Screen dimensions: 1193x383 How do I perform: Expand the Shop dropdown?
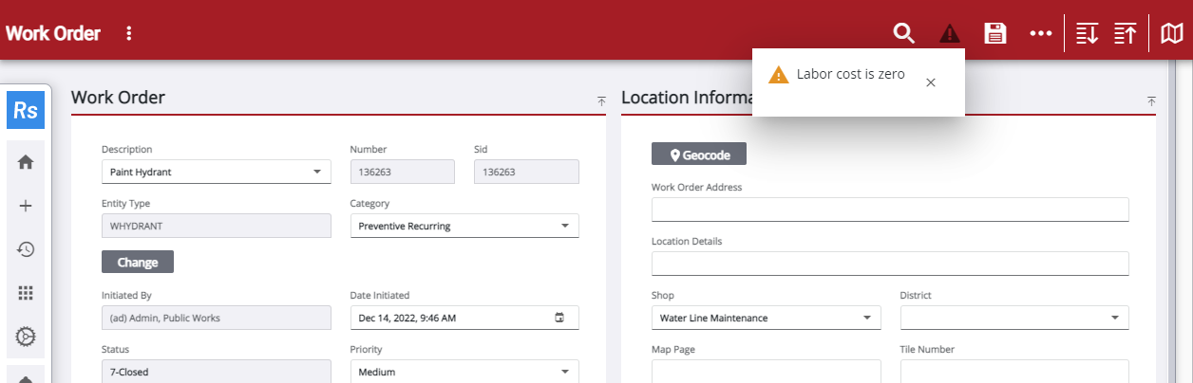click(866, 319)
